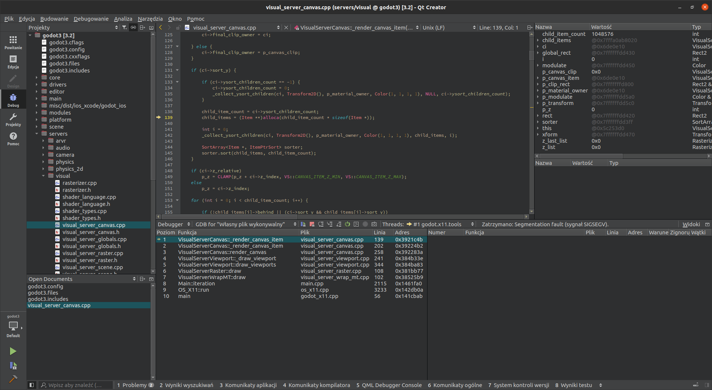Collapse the visual folder in project tree

coord(43,176)
